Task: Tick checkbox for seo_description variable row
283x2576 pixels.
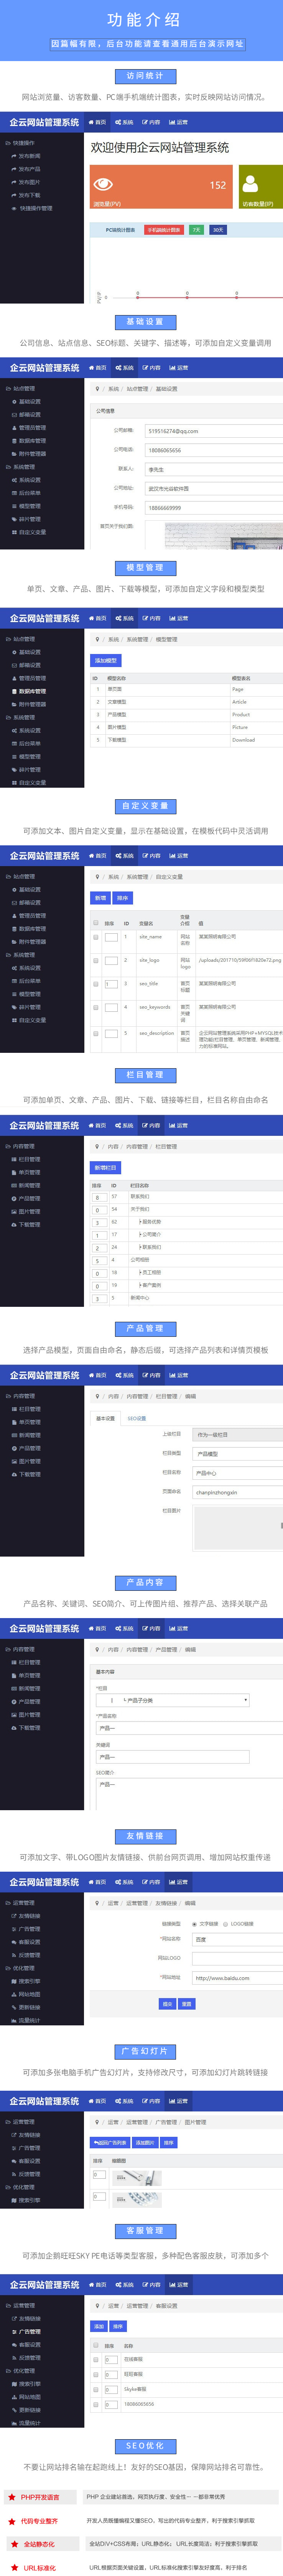Action: click(95, 1034)
